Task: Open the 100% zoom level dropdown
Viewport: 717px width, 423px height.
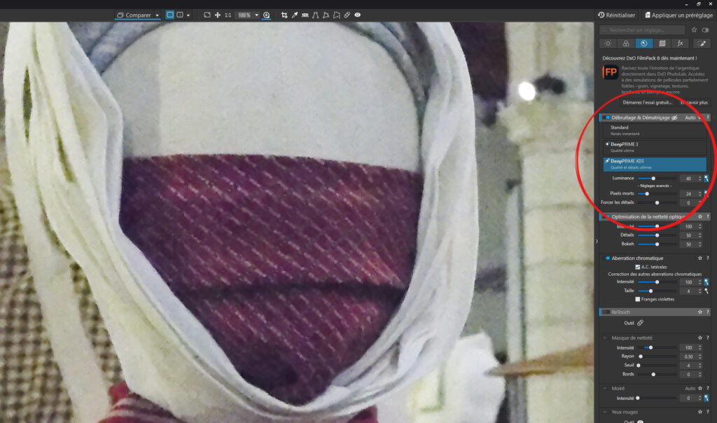Action: 256,15
